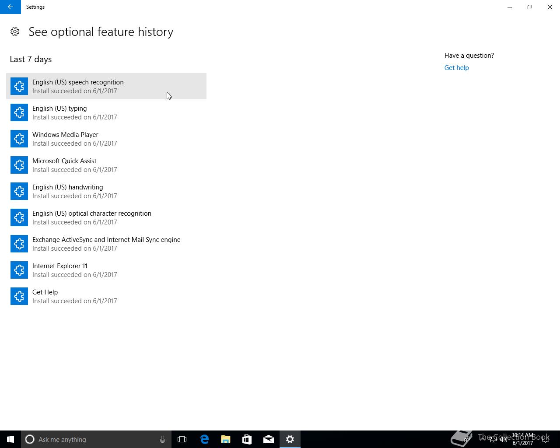Screen dimensions: 560x448
Task: Click in the Ask me anything search box
Action: (96, 439)
